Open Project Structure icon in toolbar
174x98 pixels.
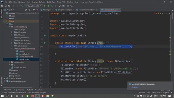(x=63, y=6)
